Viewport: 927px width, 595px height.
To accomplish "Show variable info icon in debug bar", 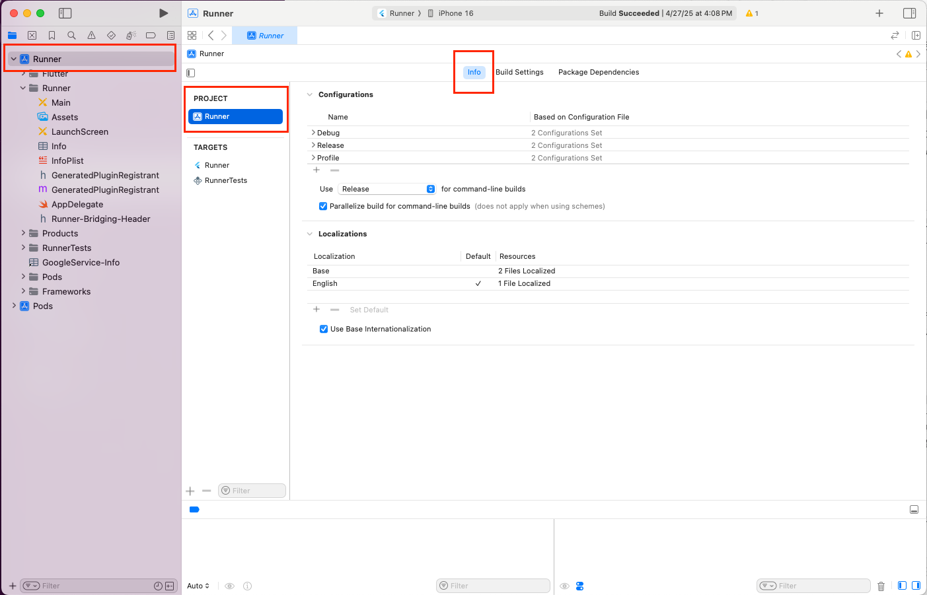I will (248, 586).
